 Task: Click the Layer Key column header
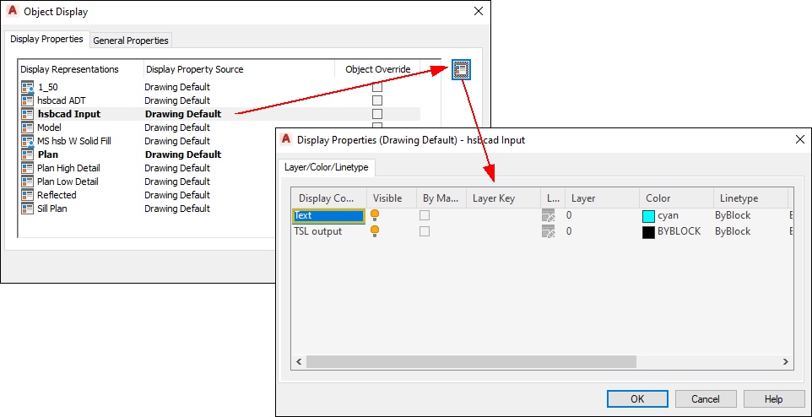pos(503,198)
